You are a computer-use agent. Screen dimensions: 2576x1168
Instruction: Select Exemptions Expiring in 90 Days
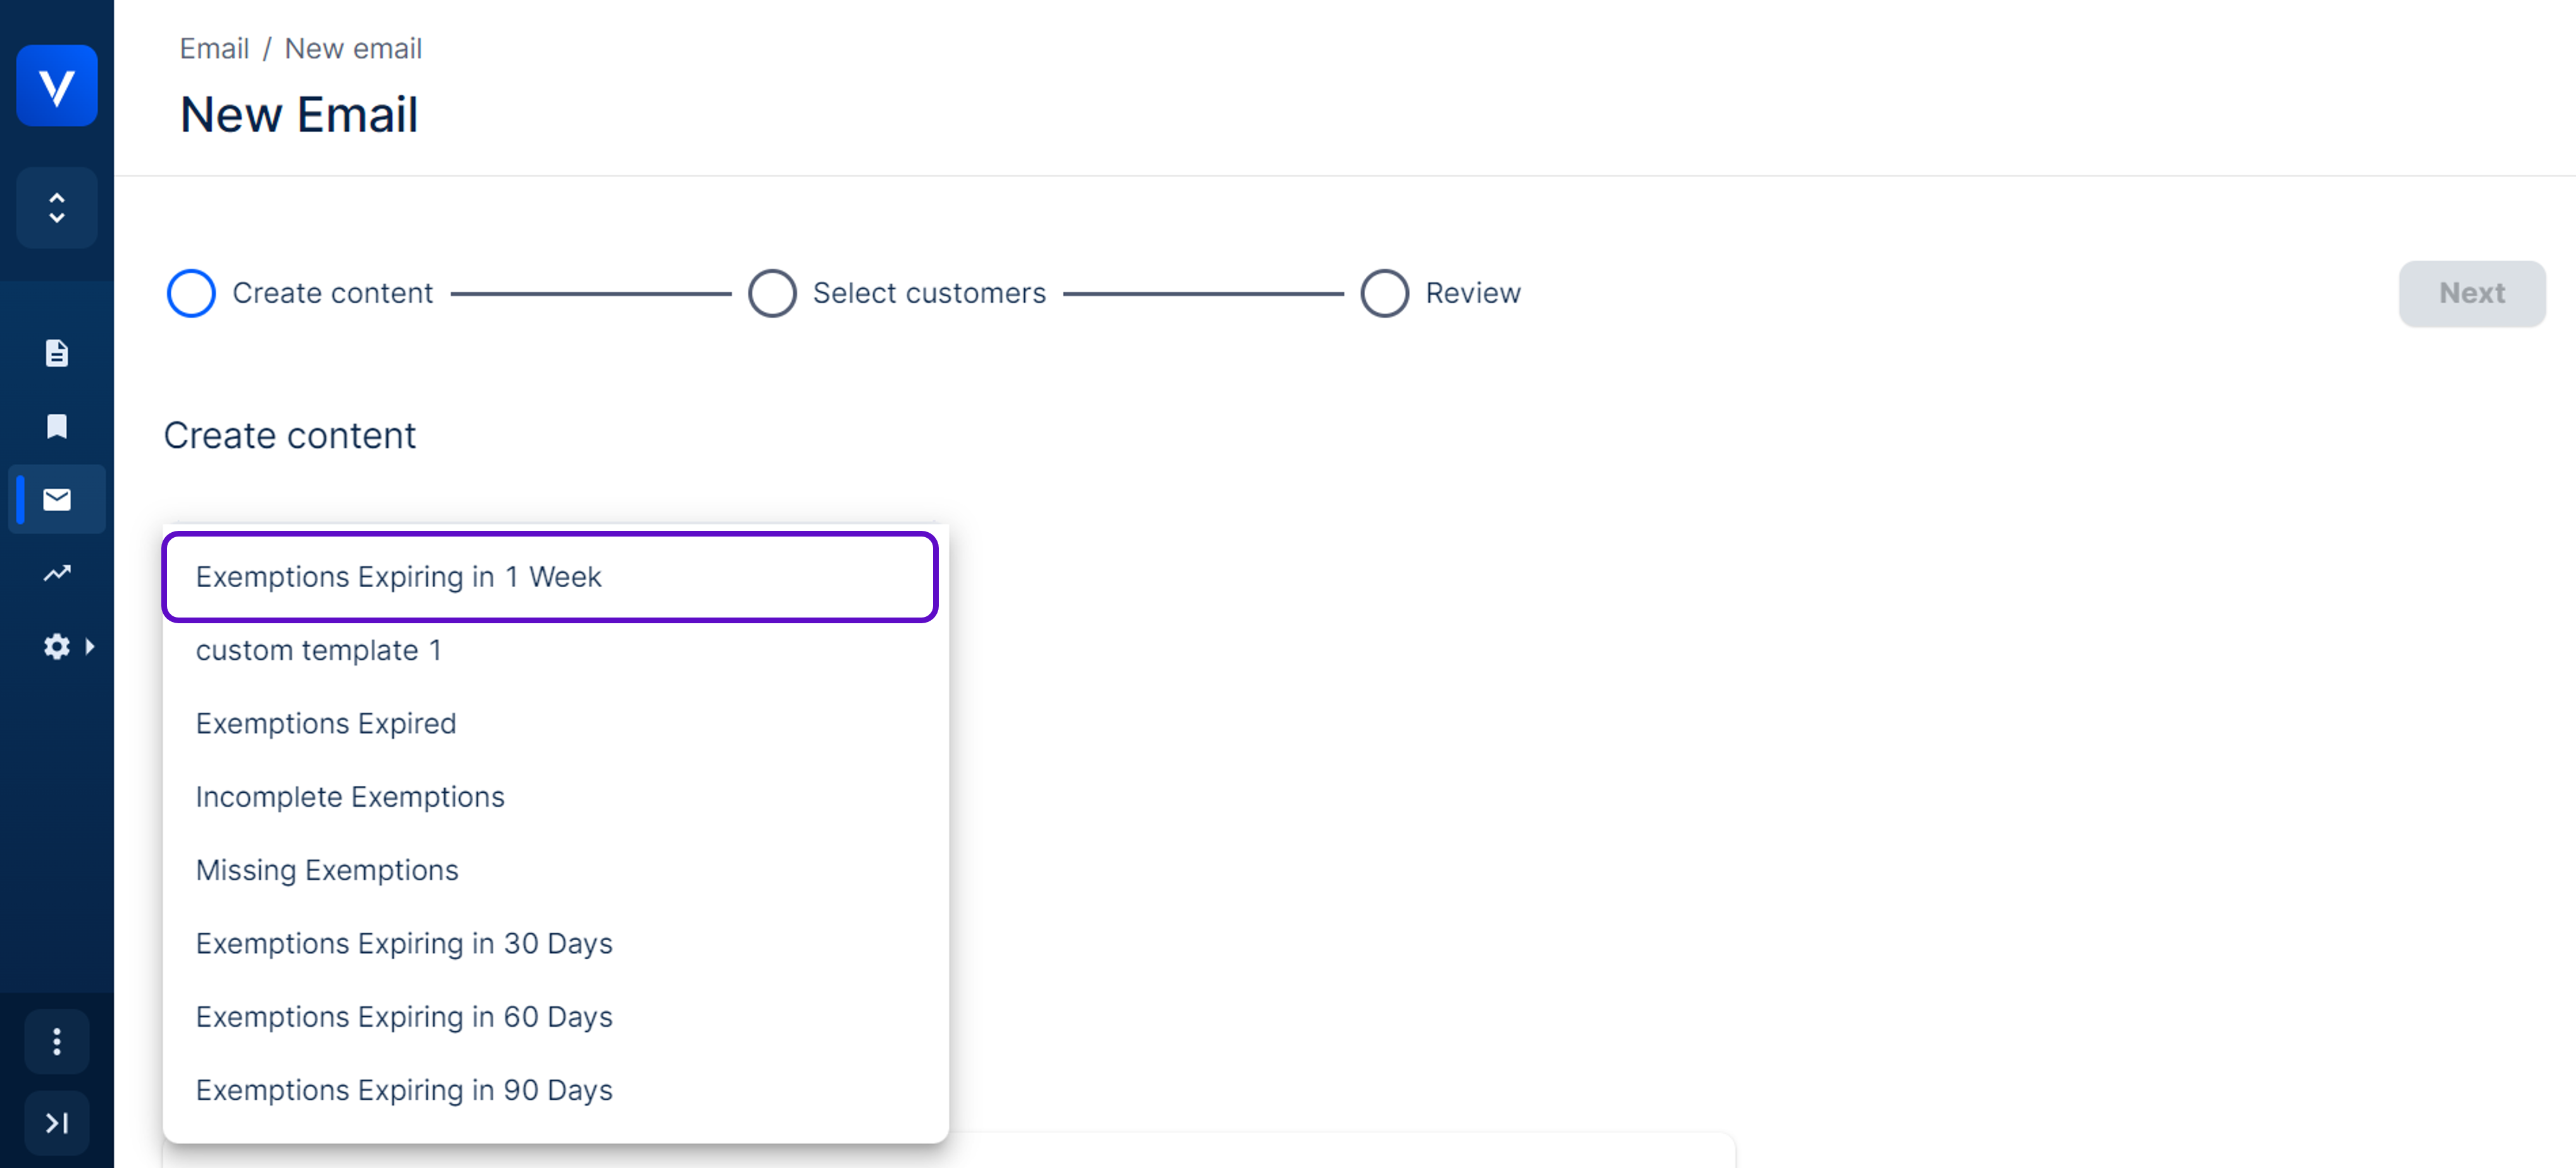click(x=404, y=1090)
